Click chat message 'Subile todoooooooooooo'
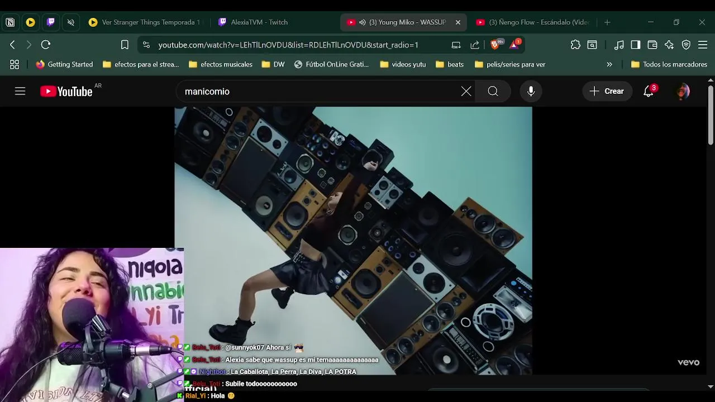Image resolution: width=715 pixels, height=402 pixels. click(x=261, y=384)
